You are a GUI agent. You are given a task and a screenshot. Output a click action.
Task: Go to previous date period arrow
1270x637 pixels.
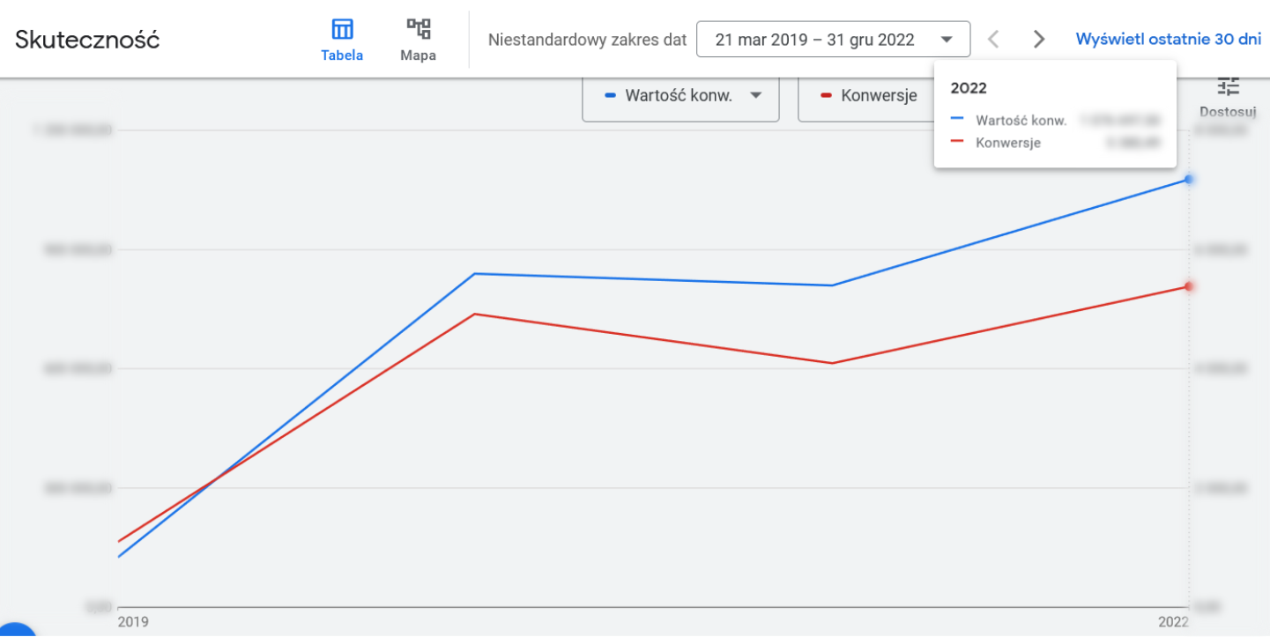tap(993, 40)
